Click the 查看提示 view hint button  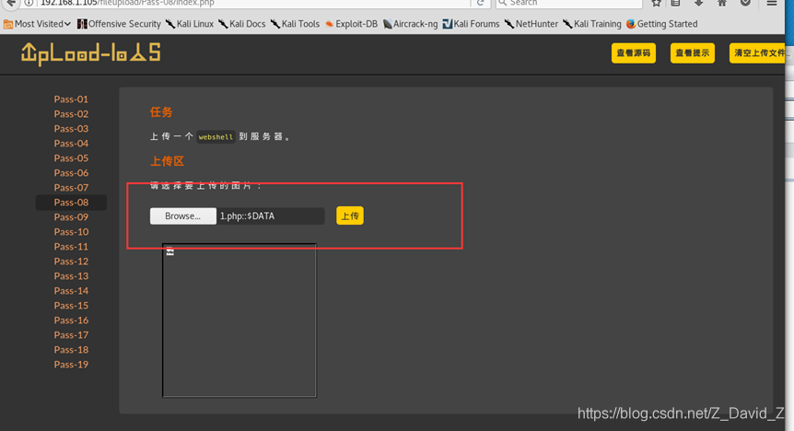coord(693,53)
